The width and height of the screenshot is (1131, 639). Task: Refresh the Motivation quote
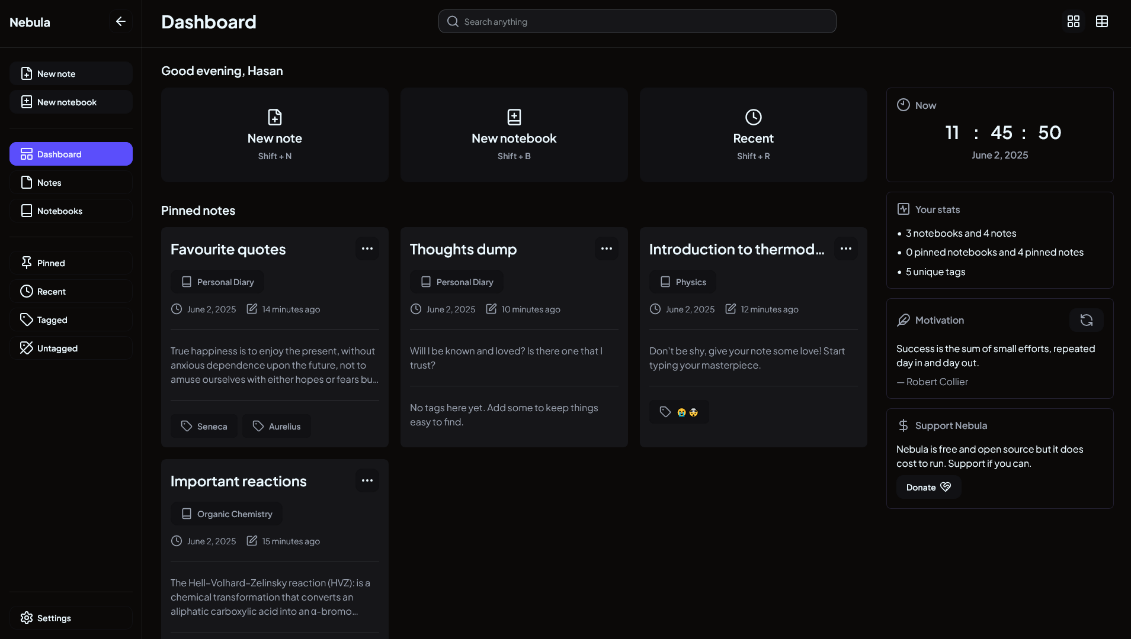(1087, 319)
